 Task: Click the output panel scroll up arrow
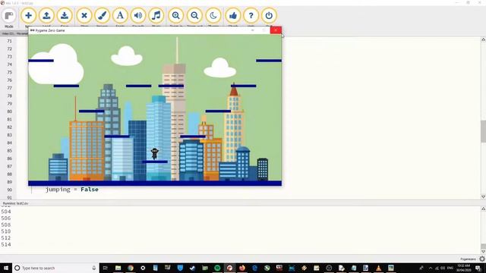(x=483, y=209)
